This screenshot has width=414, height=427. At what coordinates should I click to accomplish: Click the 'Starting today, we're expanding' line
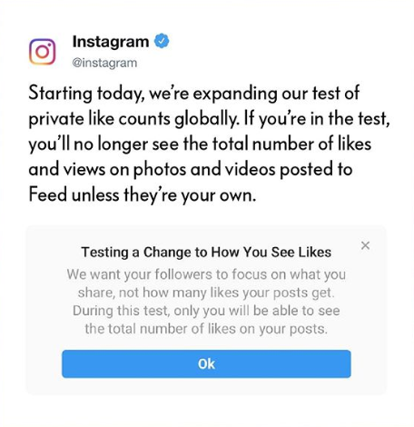(x=194, y=93)
